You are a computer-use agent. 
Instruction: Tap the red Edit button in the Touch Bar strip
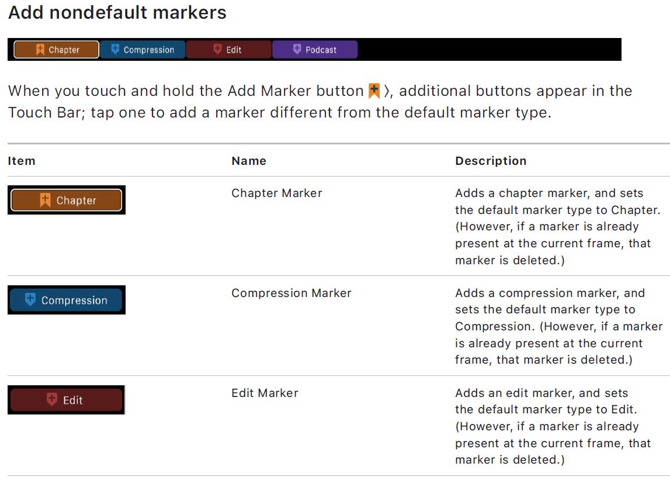(x=229, y=50)
